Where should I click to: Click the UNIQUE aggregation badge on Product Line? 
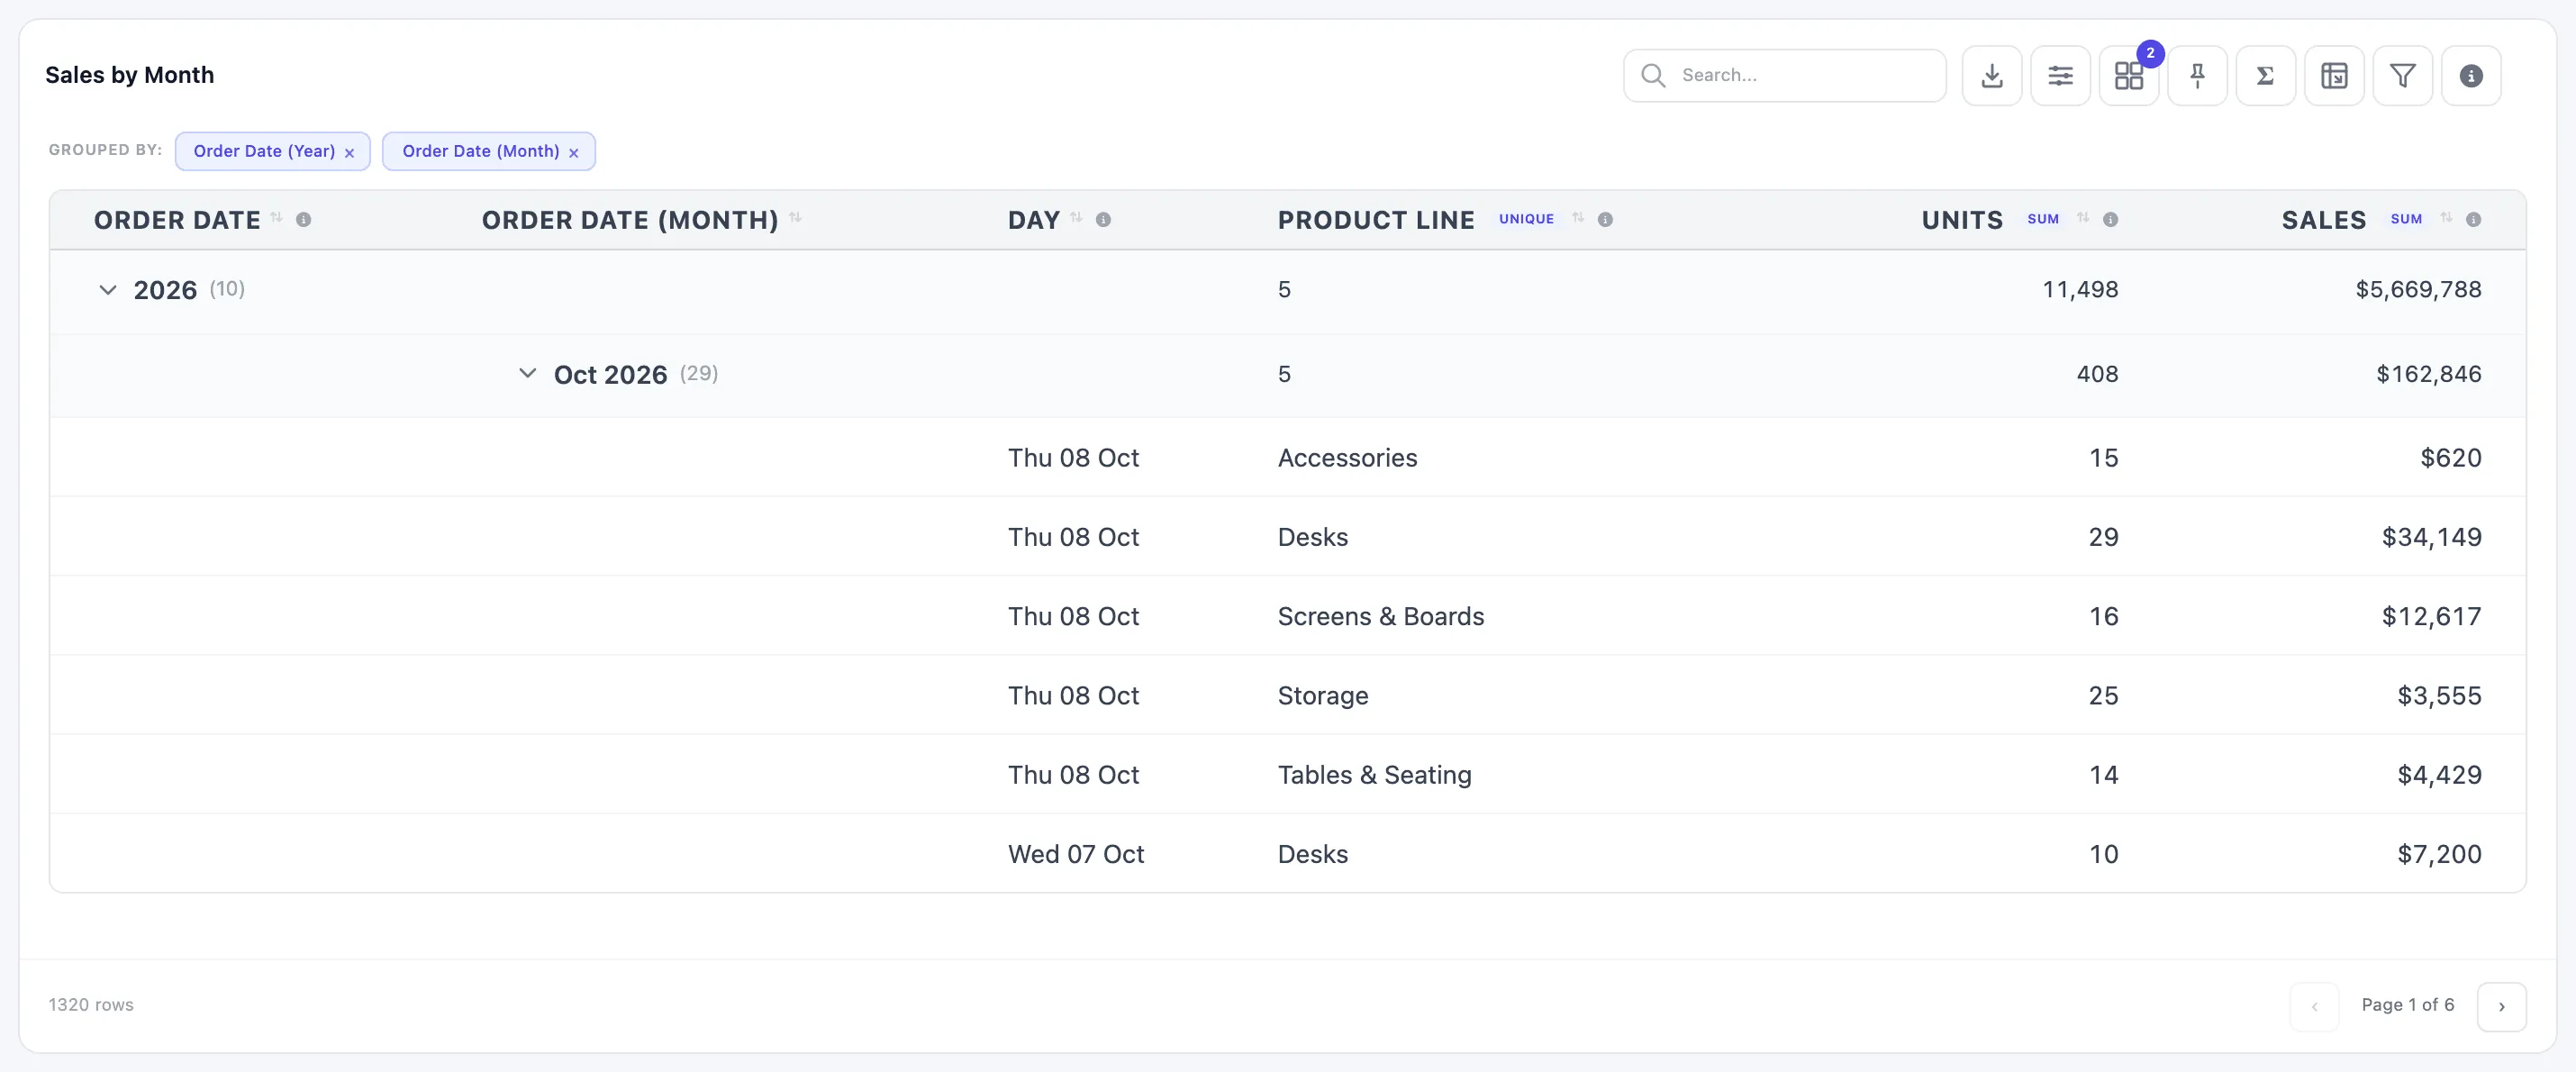1526,219
